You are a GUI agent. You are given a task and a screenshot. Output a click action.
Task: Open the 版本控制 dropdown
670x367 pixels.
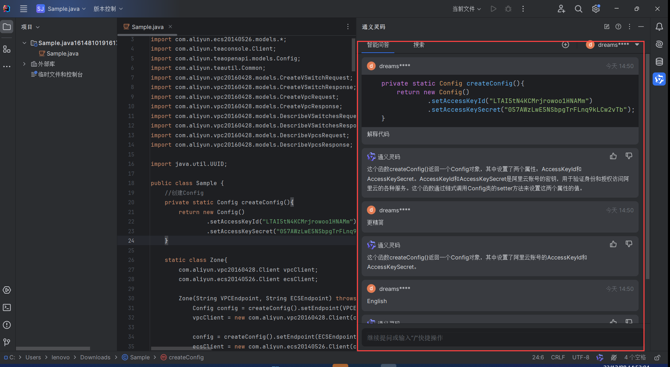[108, 9]
